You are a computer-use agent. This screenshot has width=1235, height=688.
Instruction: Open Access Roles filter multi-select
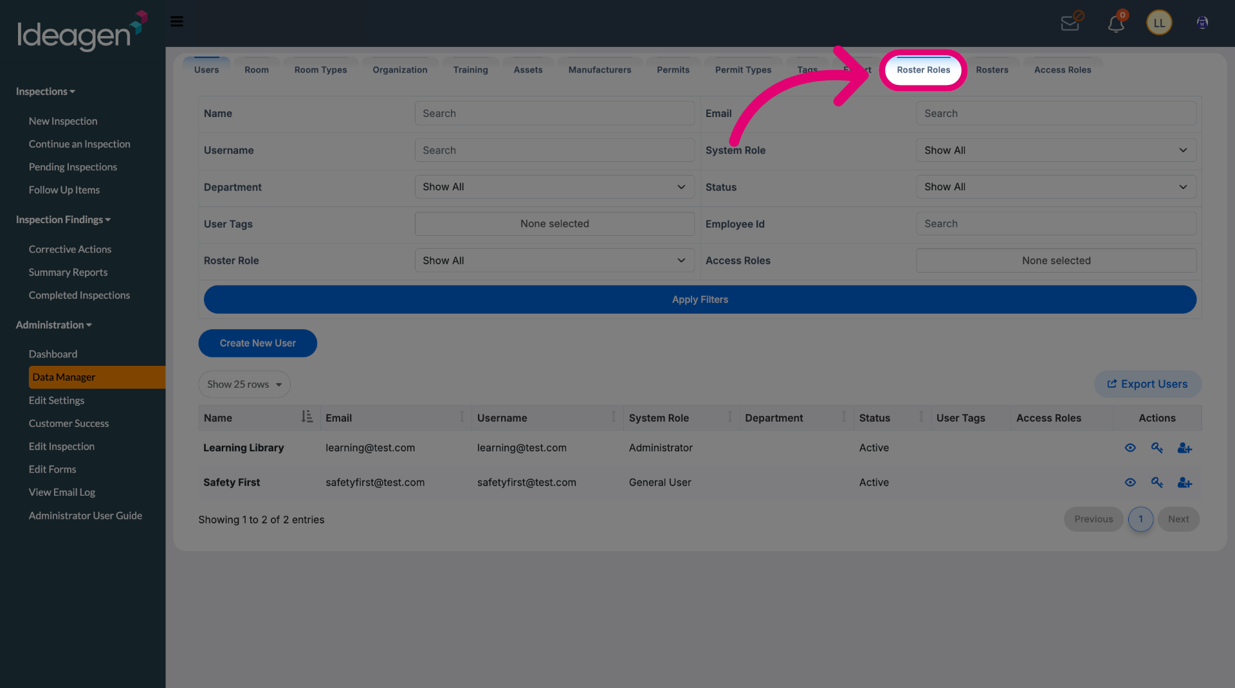(1056, 260)
